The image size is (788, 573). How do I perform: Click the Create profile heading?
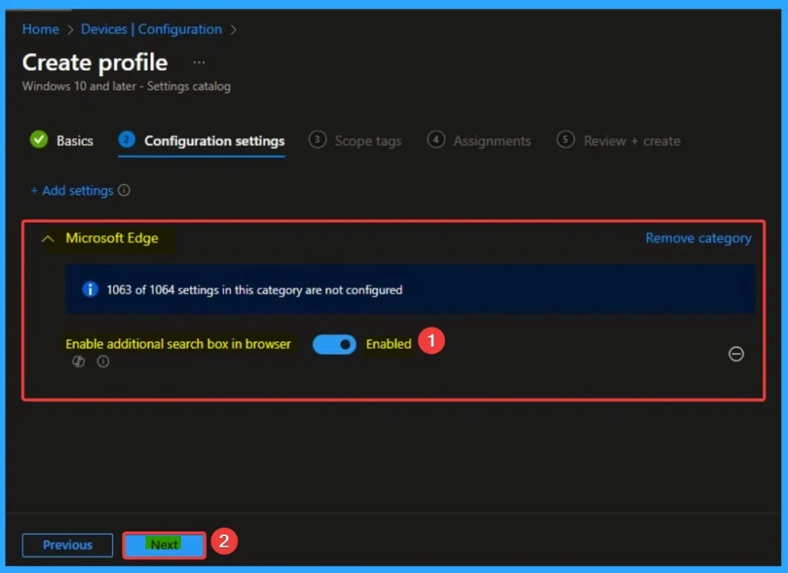coord(95,62)
